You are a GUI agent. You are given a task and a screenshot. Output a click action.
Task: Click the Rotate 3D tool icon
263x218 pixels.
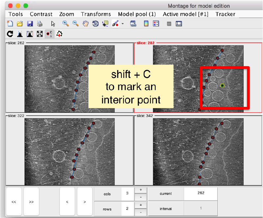click(95, 24)
